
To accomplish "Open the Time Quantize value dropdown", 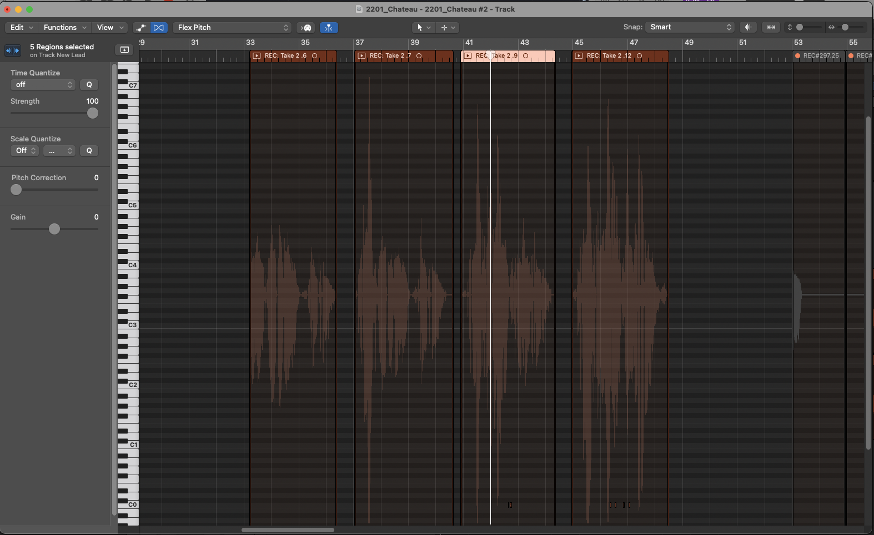I will pyautogui.click(x=43, y=85).
